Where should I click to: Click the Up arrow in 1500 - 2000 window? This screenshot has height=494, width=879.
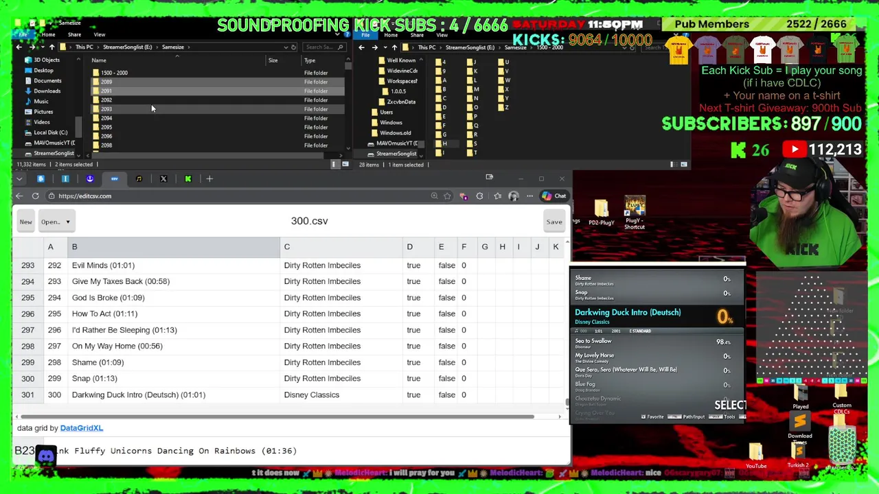[394, 47]
